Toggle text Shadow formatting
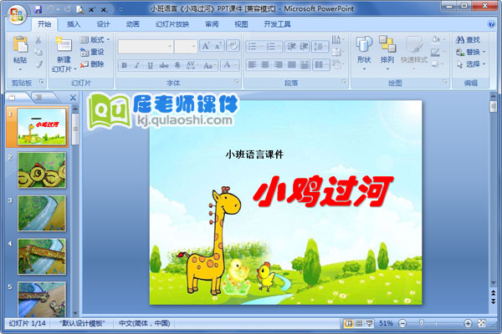The image size is (502, 334). (x=177, y=65)
